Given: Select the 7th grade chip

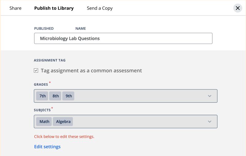Looking at the screenshot, I should point(42,96).
